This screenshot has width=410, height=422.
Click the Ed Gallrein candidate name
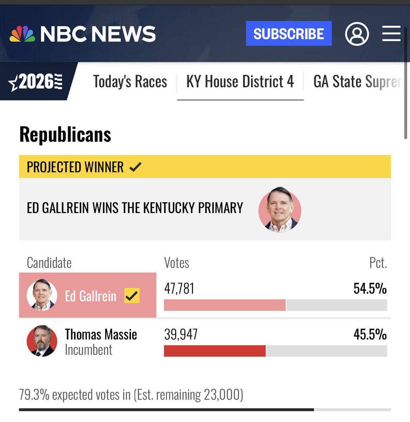pyautogui.click(x=91, y=296)
